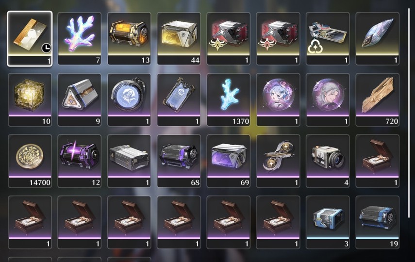Select the vintage camera item with count 4
The height and width of the screenshot is (262, 415).
point(328,161)
